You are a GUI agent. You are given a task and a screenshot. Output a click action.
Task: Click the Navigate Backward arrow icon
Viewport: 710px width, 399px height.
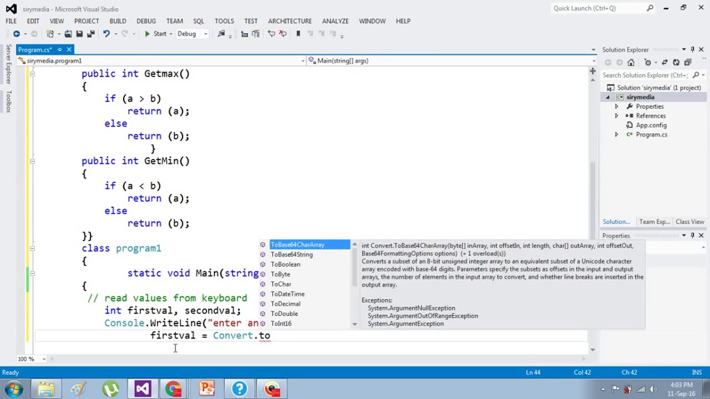pos(17,34)
